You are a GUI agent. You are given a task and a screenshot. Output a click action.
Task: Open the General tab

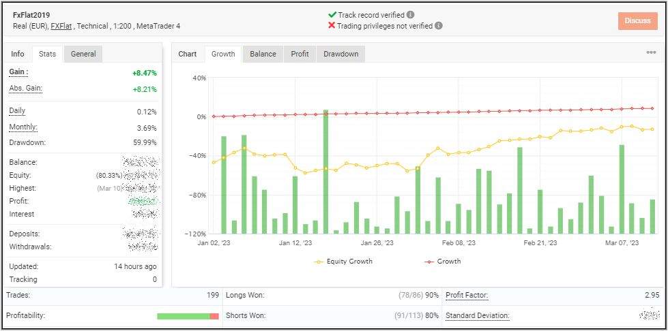83,54
